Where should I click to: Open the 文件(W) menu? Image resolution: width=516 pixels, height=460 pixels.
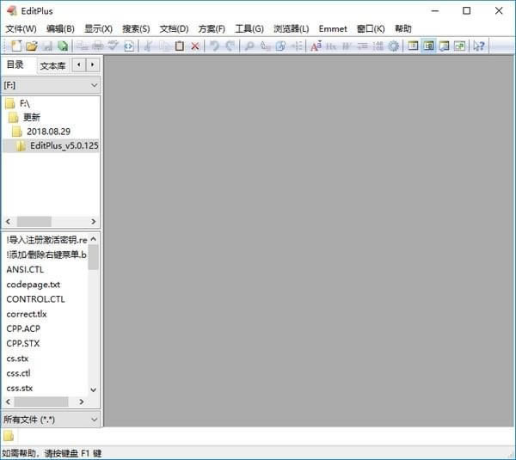point(21,28)
